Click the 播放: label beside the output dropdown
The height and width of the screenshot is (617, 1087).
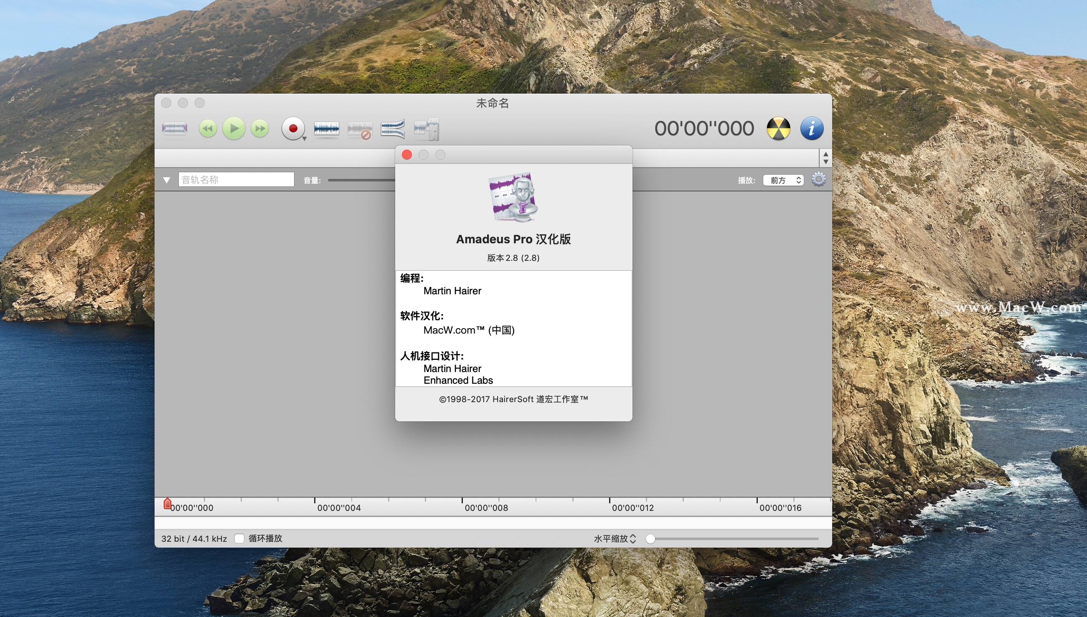[x=747, y=181]
